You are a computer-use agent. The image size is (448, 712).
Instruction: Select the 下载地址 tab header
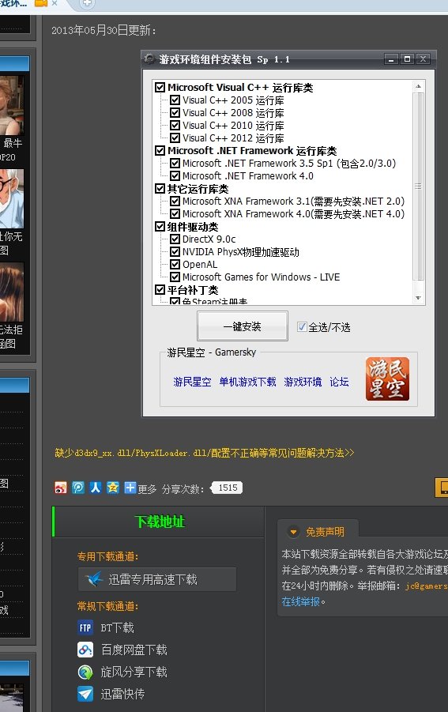tap(159, 522)
